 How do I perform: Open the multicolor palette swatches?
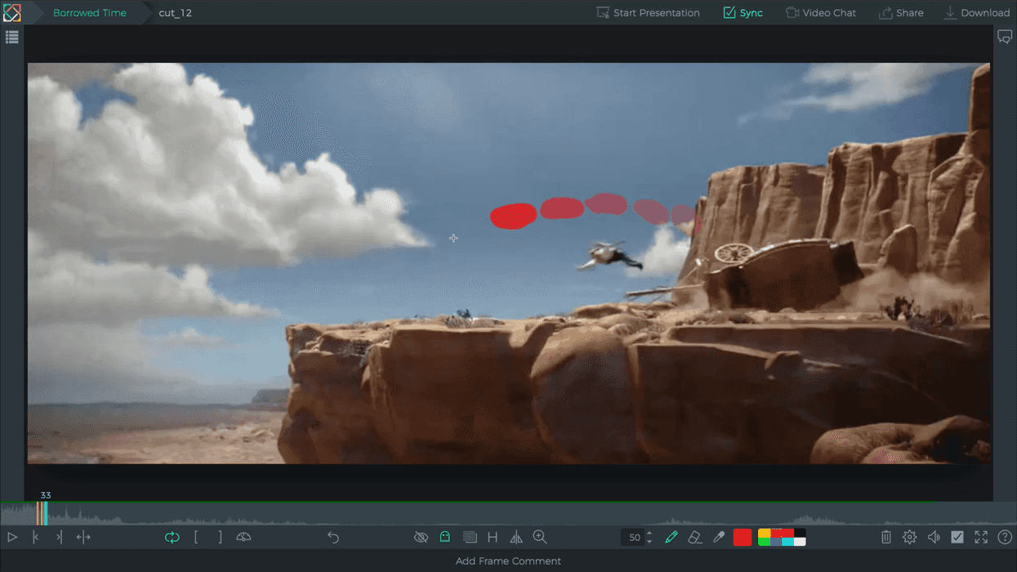click(782, 538)
